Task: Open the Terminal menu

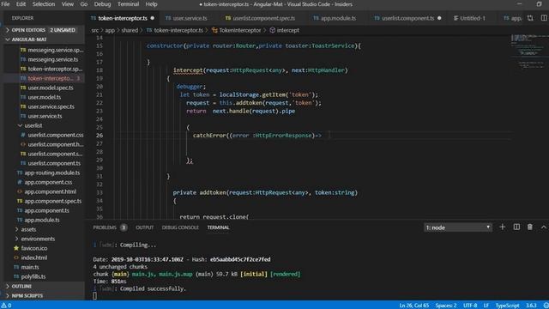Action: pos(128,4)
